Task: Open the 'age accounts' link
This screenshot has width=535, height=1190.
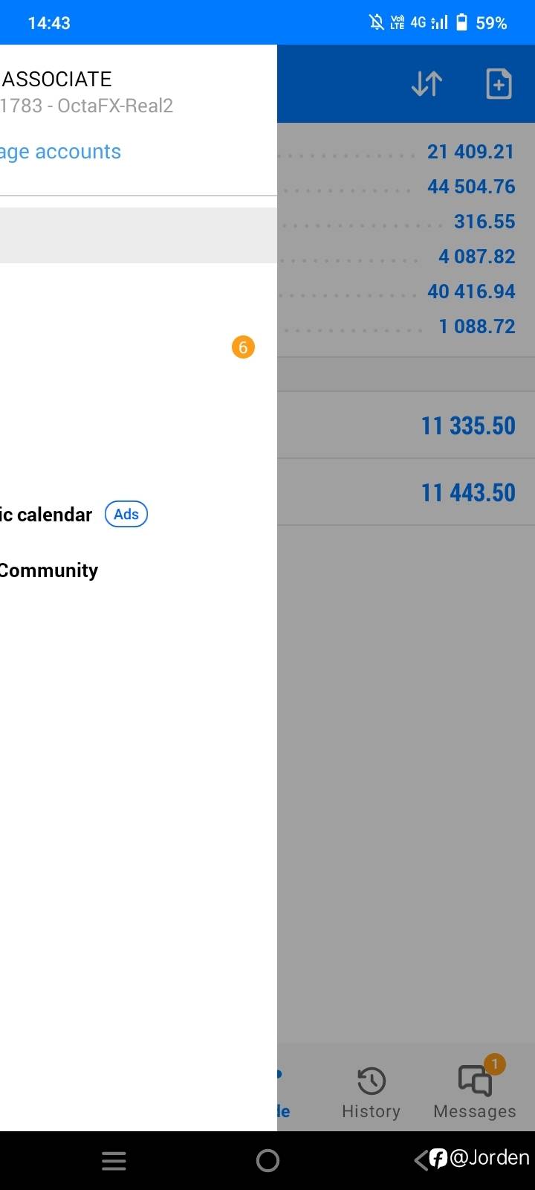Action: tap(61, 152)
